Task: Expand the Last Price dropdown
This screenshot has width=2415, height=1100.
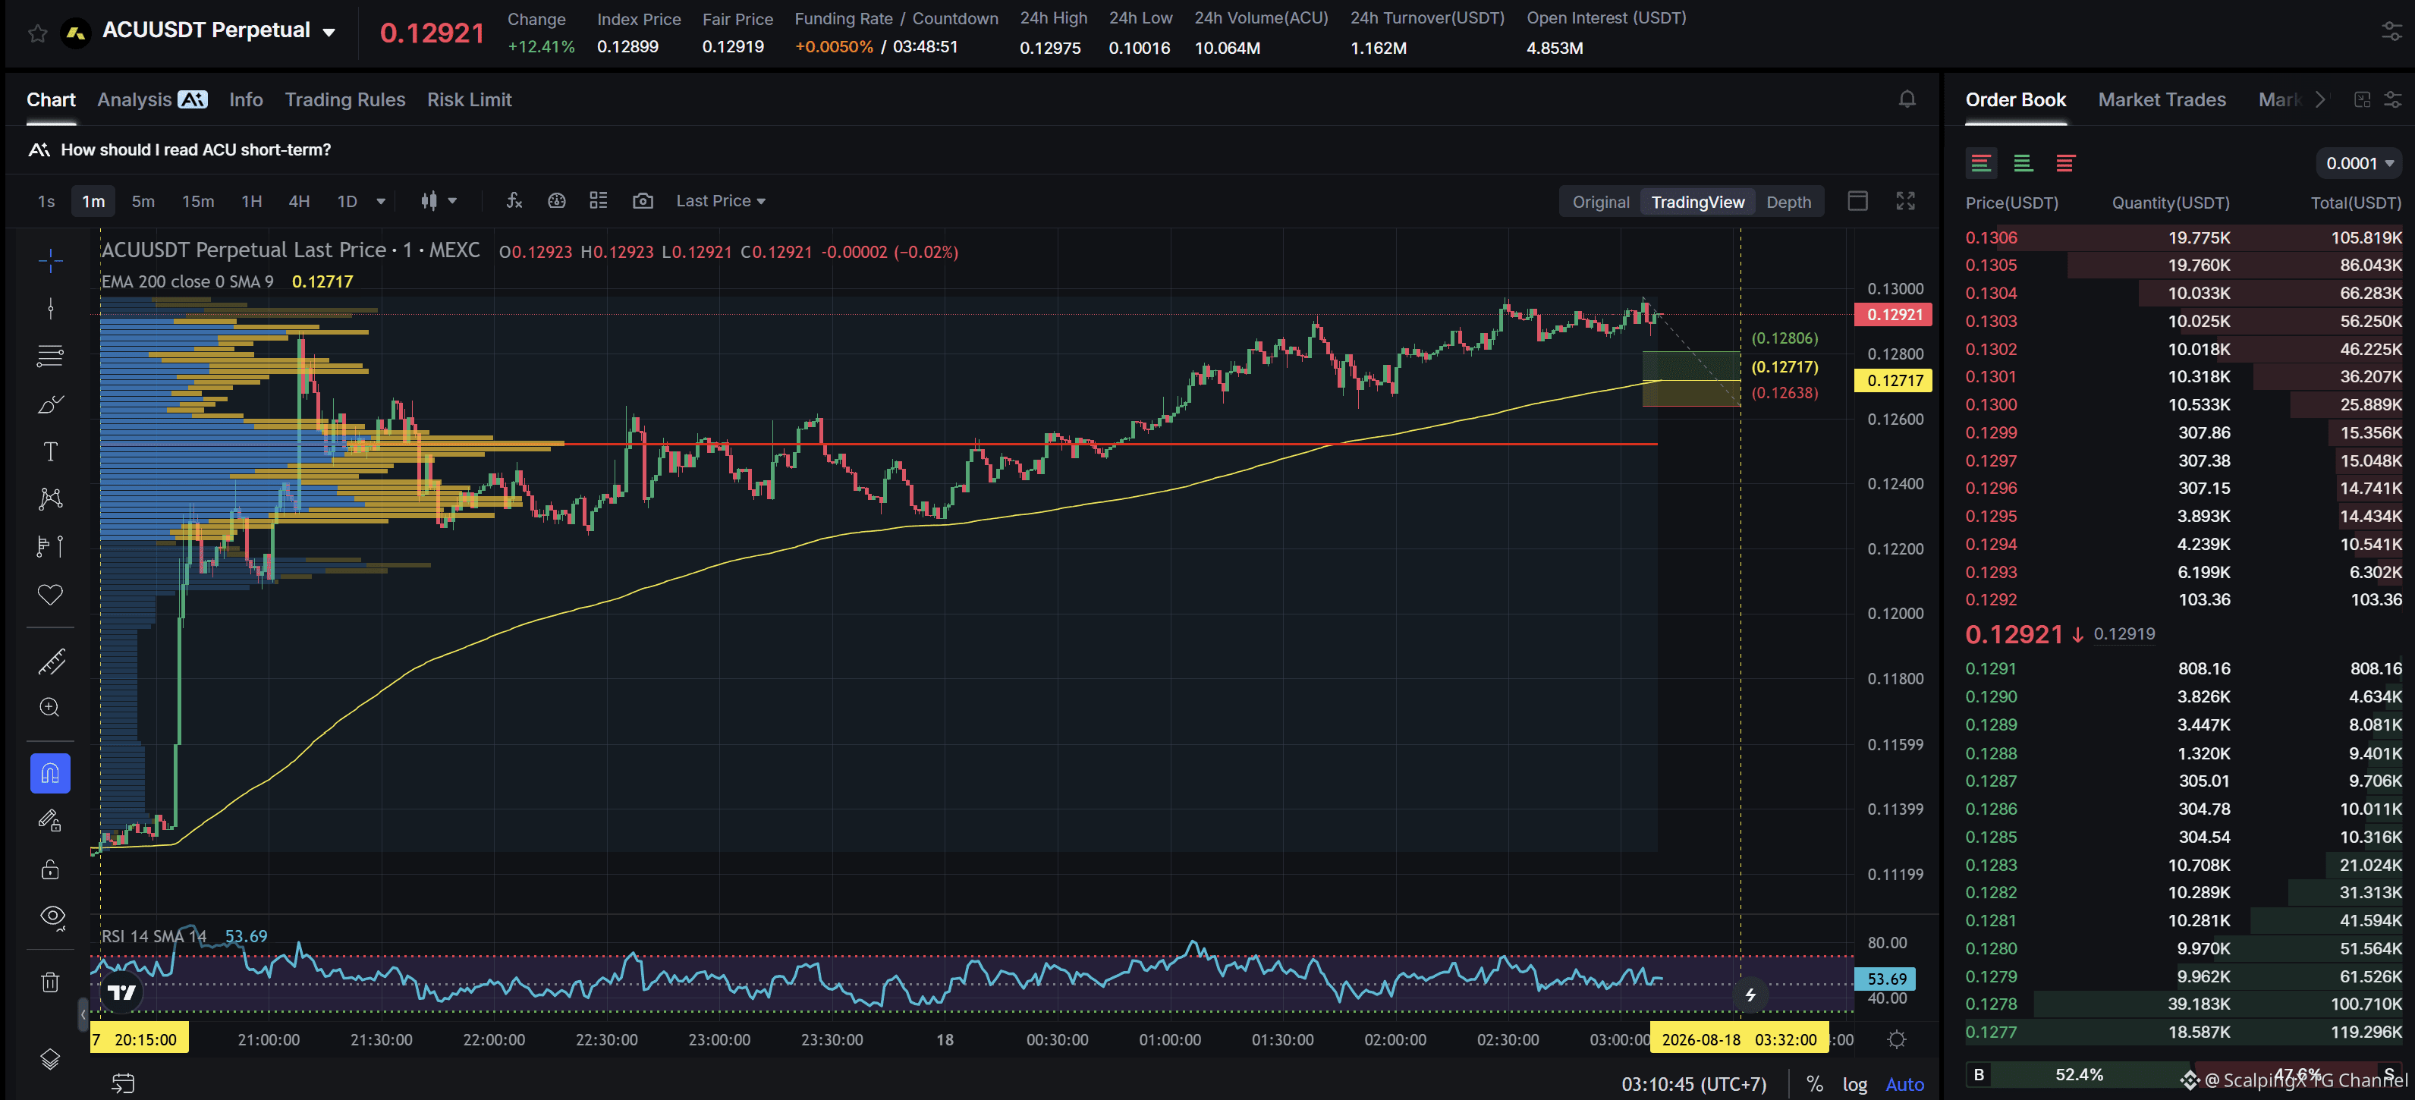Action: coord(721,201)
